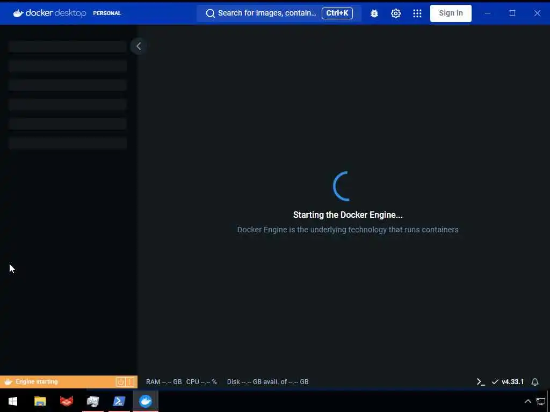The image size is (550, 412).
Task: Click the blue loading spinner
Action: (342, 186)
